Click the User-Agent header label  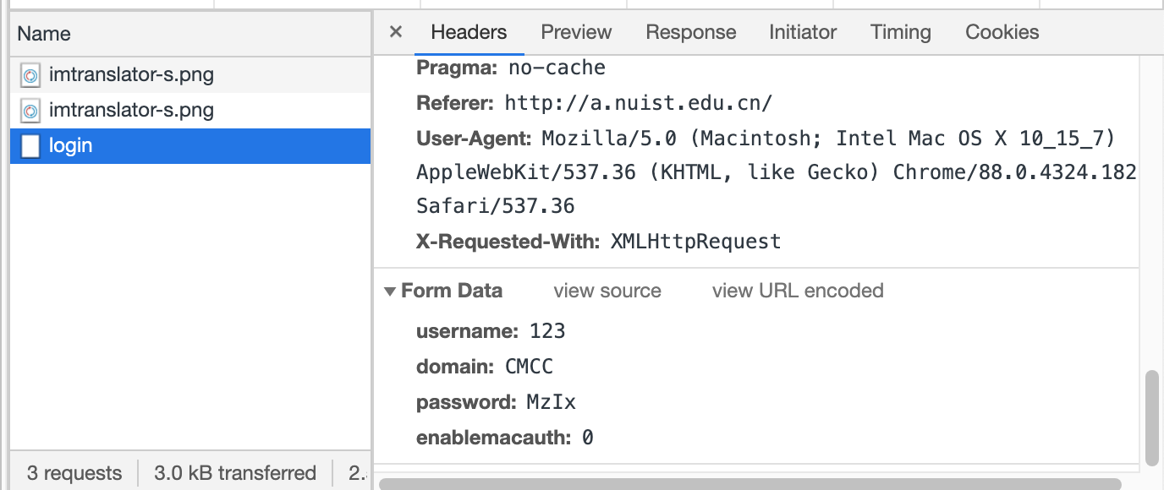click(474, 138)
